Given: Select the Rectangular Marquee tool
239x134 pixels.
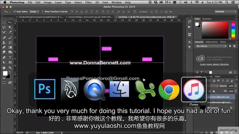Looking at the screenshot, I should click(4, 23).
